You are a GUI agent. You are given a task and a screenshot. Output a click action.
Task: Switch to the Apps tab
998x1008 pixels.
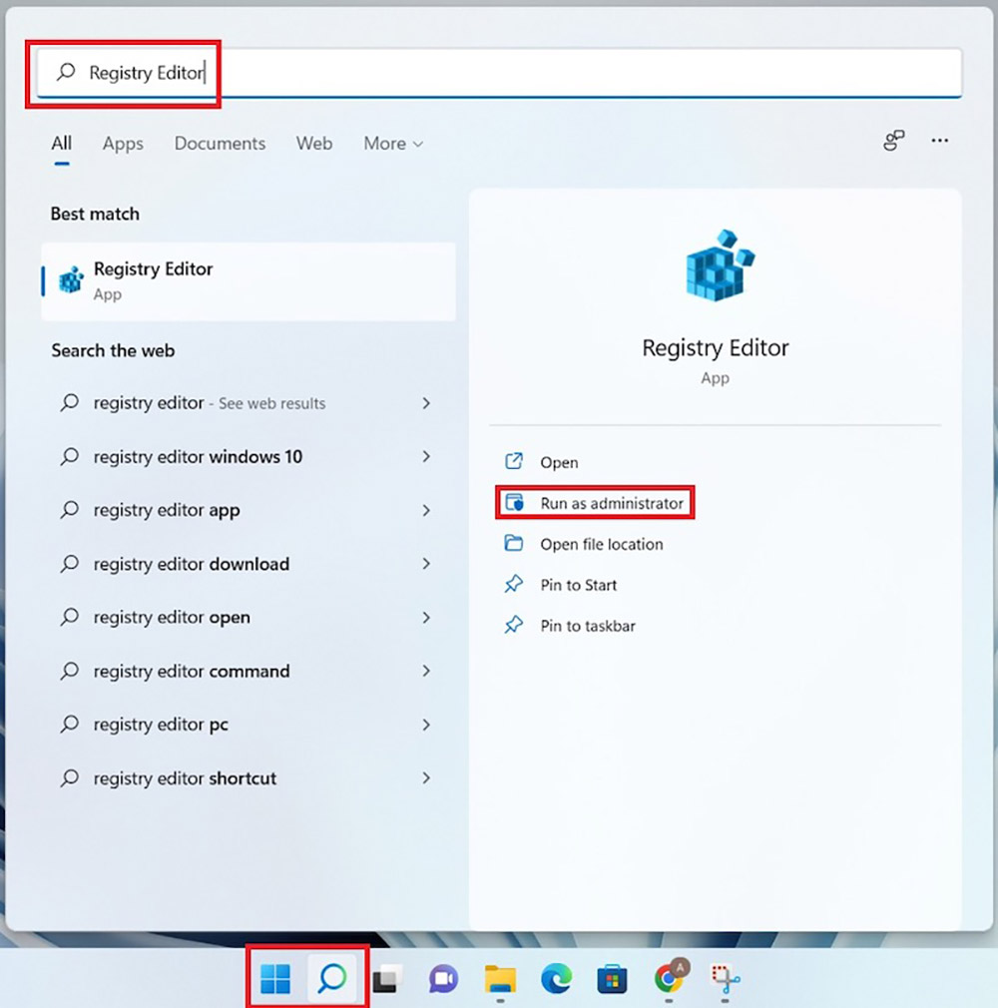tap(123, 143)
